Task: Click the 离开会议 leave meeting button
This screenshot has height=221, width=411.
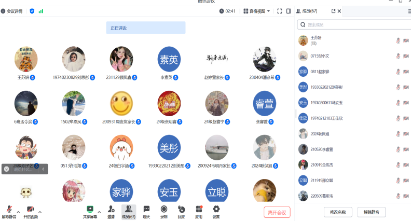Action: point(277,212)
